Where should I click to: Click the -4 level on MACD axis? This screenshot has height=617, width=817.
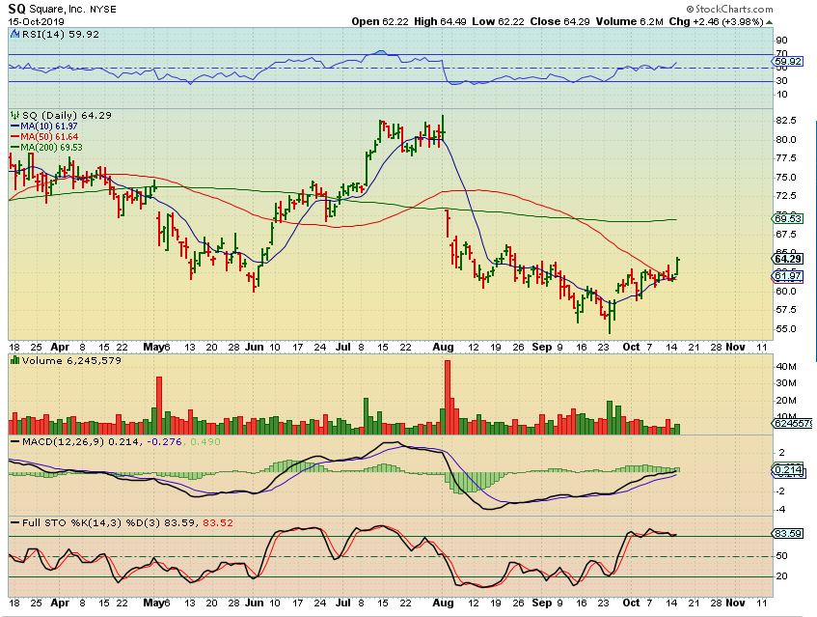tap(780, 510)
